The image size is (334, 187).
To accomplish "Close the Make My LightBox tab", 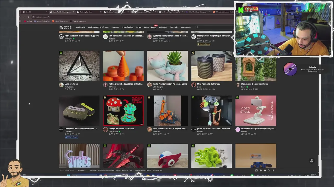I will 101,12.
